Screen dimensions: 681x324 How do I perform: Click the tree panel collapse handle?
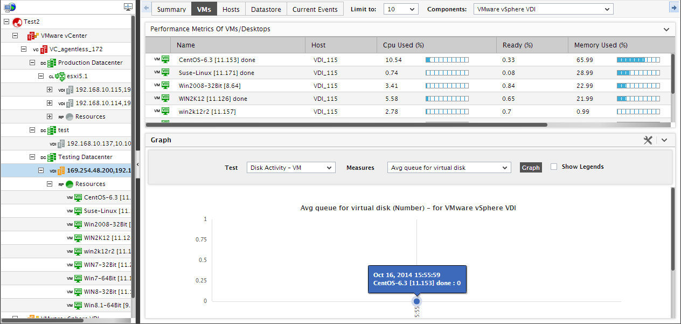[x=137, y=163]
